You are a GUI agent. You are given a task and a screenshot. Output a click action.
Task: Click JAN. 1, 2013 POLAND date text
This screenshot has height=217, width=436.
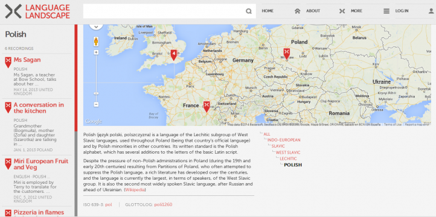(x=33, y=150)
